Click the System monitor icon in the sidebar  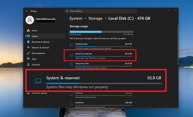tap(28, 36)
